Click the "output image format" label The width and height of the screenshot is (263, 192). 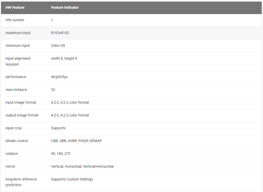[x=22, y=115]
